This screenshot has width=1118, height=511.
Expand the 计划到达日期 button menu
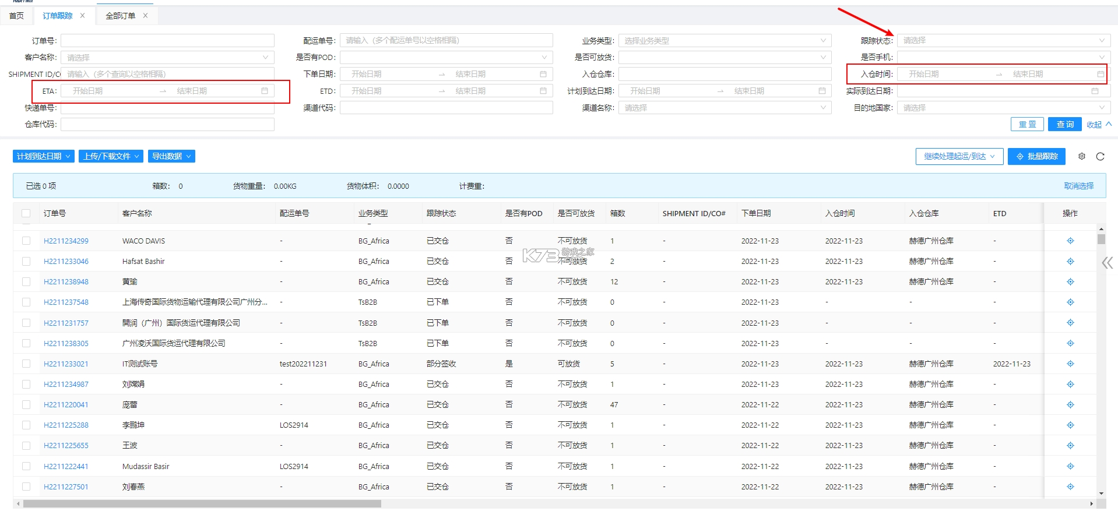(x=44, y=156)
